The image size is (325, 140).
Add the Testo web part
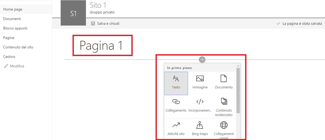pyautogui.click(x=176, y=83)
